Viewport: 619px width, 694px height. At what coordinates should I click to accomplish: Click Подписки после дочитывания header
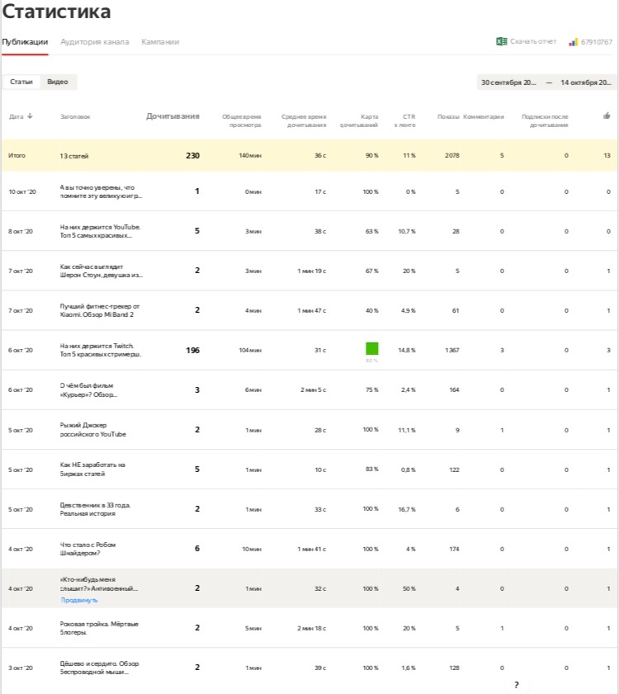pyautogui.click(x=545, y=120)
